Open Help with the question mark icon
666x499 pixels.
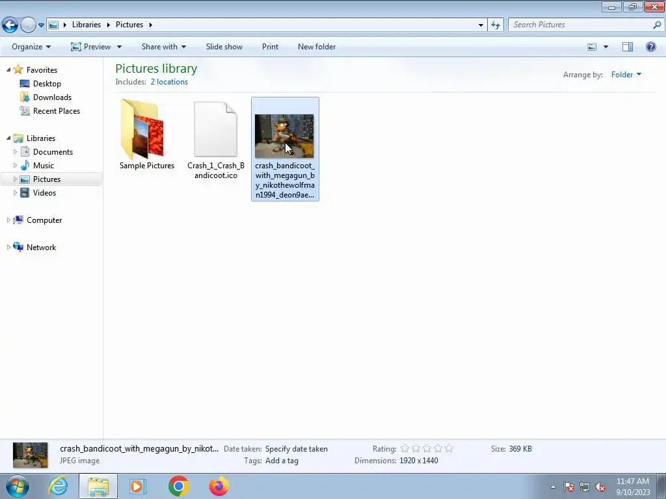[650, 47]
